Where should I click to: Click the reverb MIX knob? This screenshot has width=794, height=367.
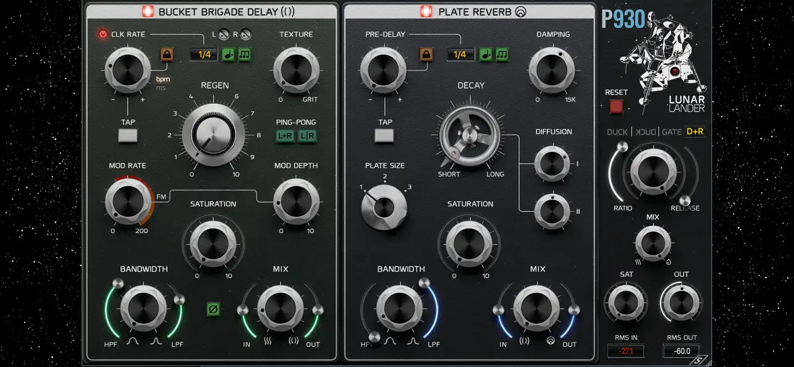pyautogui.click(x=536, y=307)
